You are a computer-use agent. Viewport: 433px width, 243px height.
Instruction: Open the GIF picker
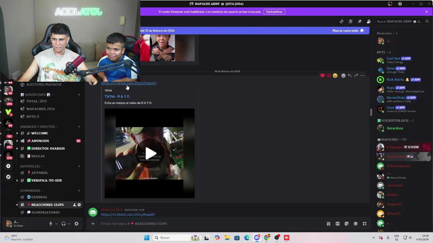[x=338, y=223]
